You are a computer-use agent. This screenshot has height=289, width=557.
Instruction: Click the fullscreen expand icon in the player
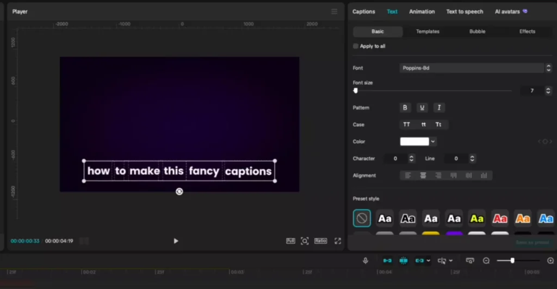coord(337,241)
